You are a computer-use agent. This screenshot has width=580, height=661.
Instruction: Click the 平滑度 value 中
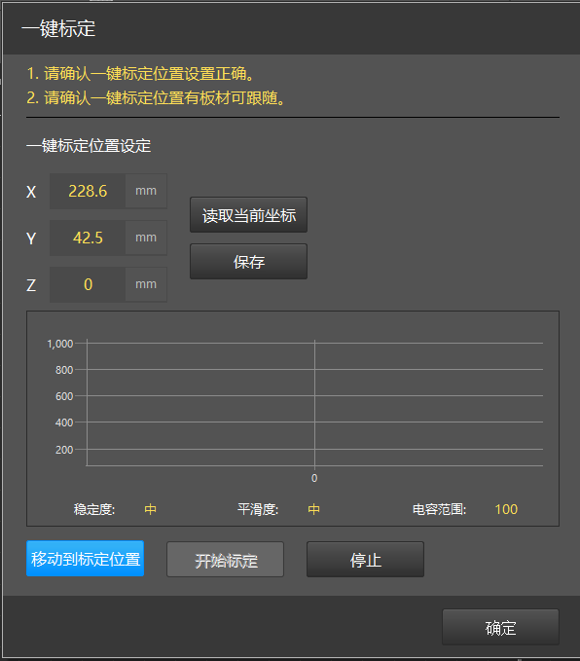click(313, 509)
